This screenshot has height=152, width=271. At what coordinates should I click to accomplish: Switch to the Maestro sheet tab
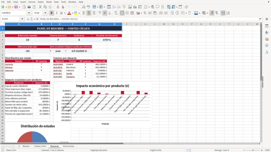pos(26,146)
